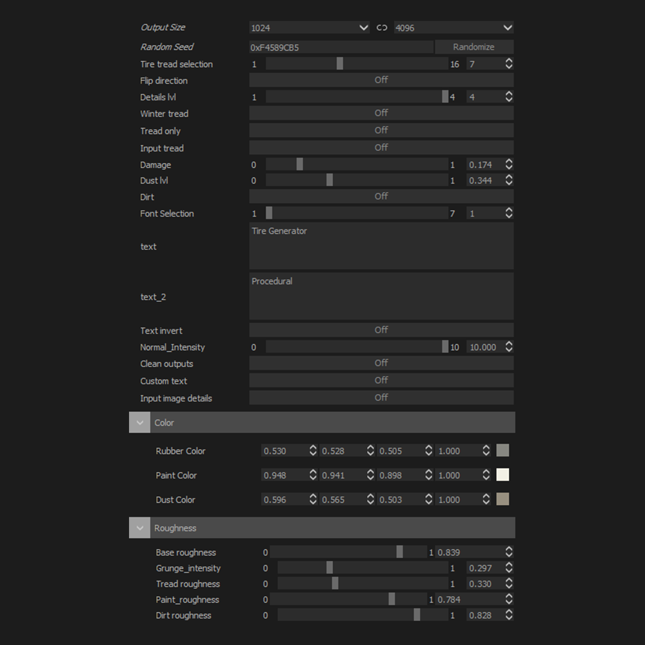645x645 pixels.
Task: Click the Dust lvl value field 0.344
Action: pyautogui.click(x=486, y=180)
